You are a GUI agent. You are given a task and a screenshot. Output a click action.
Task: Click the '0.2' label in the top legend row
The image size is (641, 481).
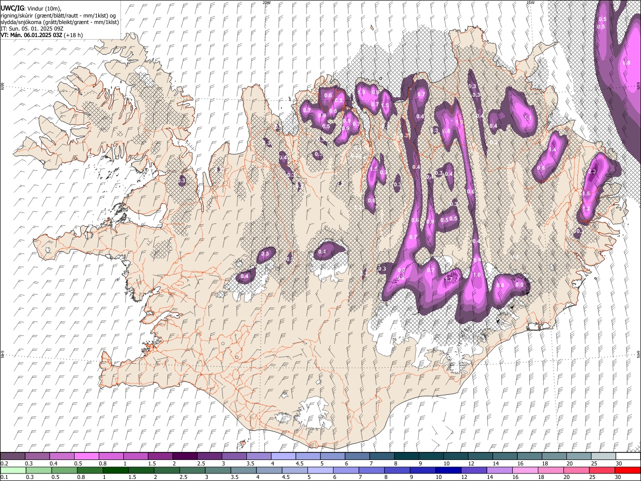tap(4, 463)
